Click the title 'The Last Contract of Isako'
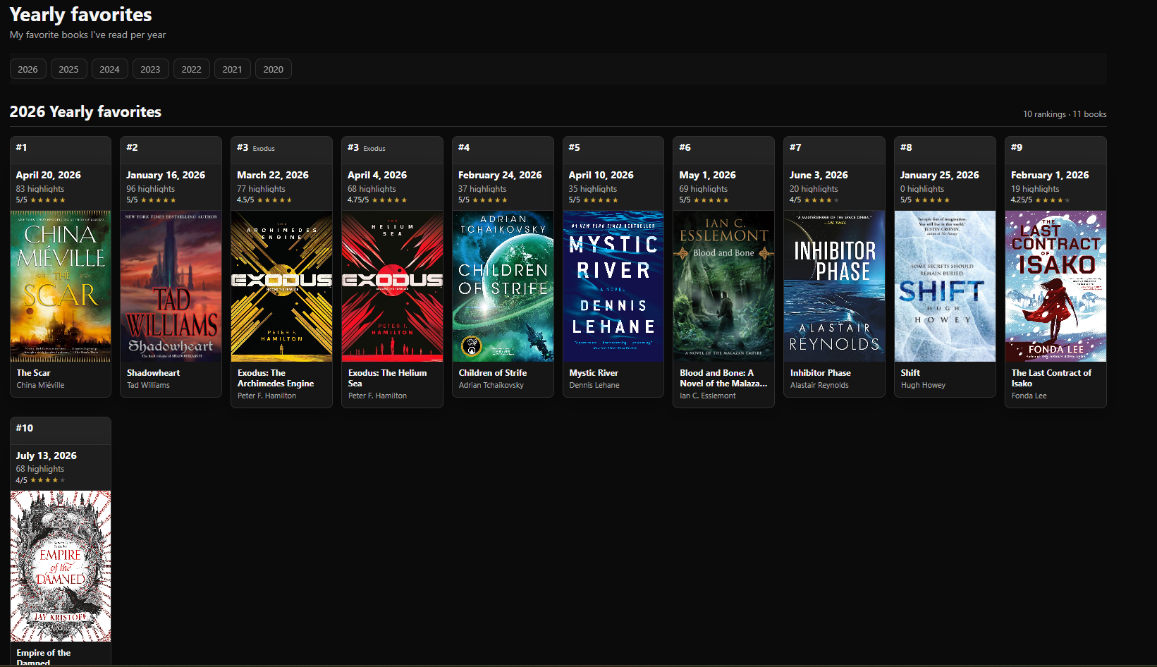The height and width of the screenshot is (667, 1157). [x=1051, y=378]
